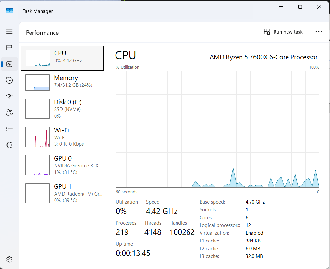Maximize the Task Manager window
The width and height of the screenshot is (330, 269).
pyautogui.click(x=300, y=7)
